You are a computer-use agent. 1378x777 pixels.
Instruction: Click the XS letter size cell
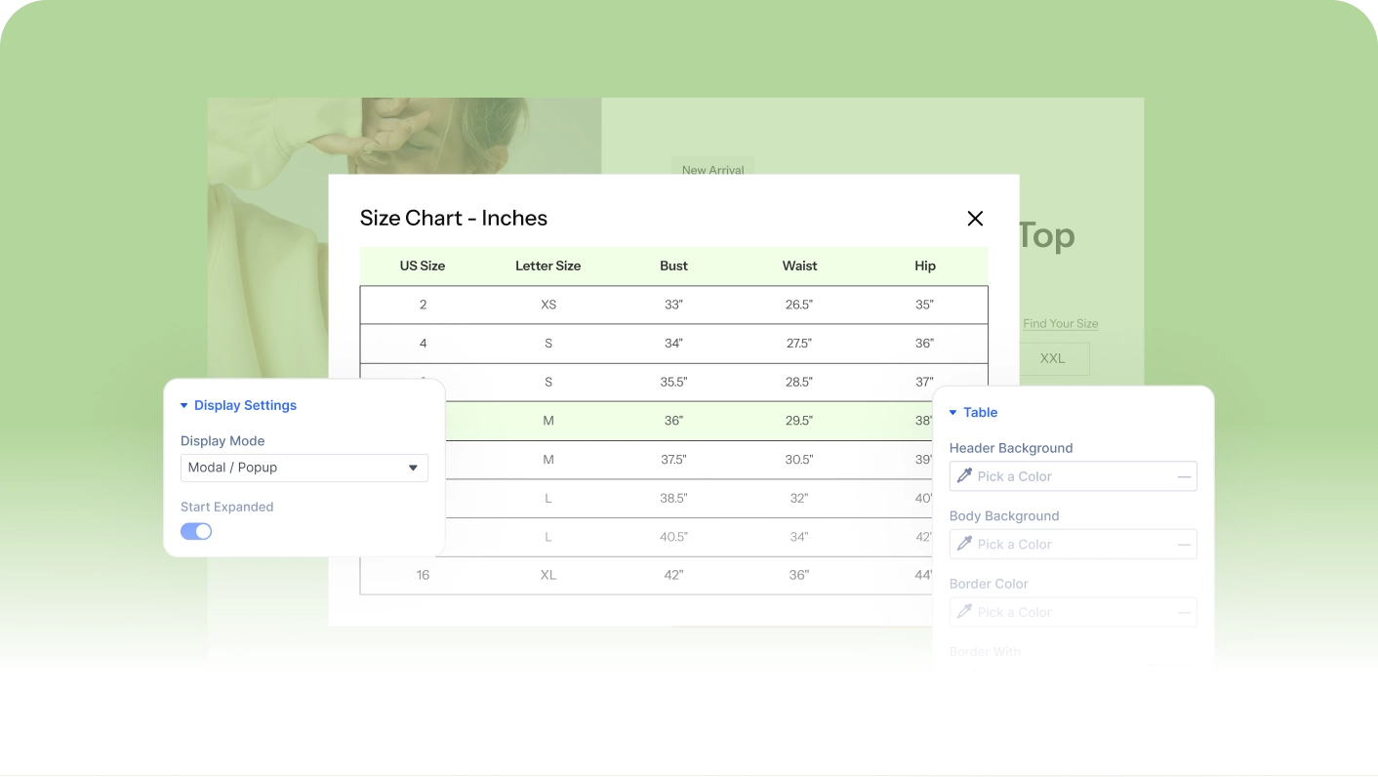tap(548, 305)
